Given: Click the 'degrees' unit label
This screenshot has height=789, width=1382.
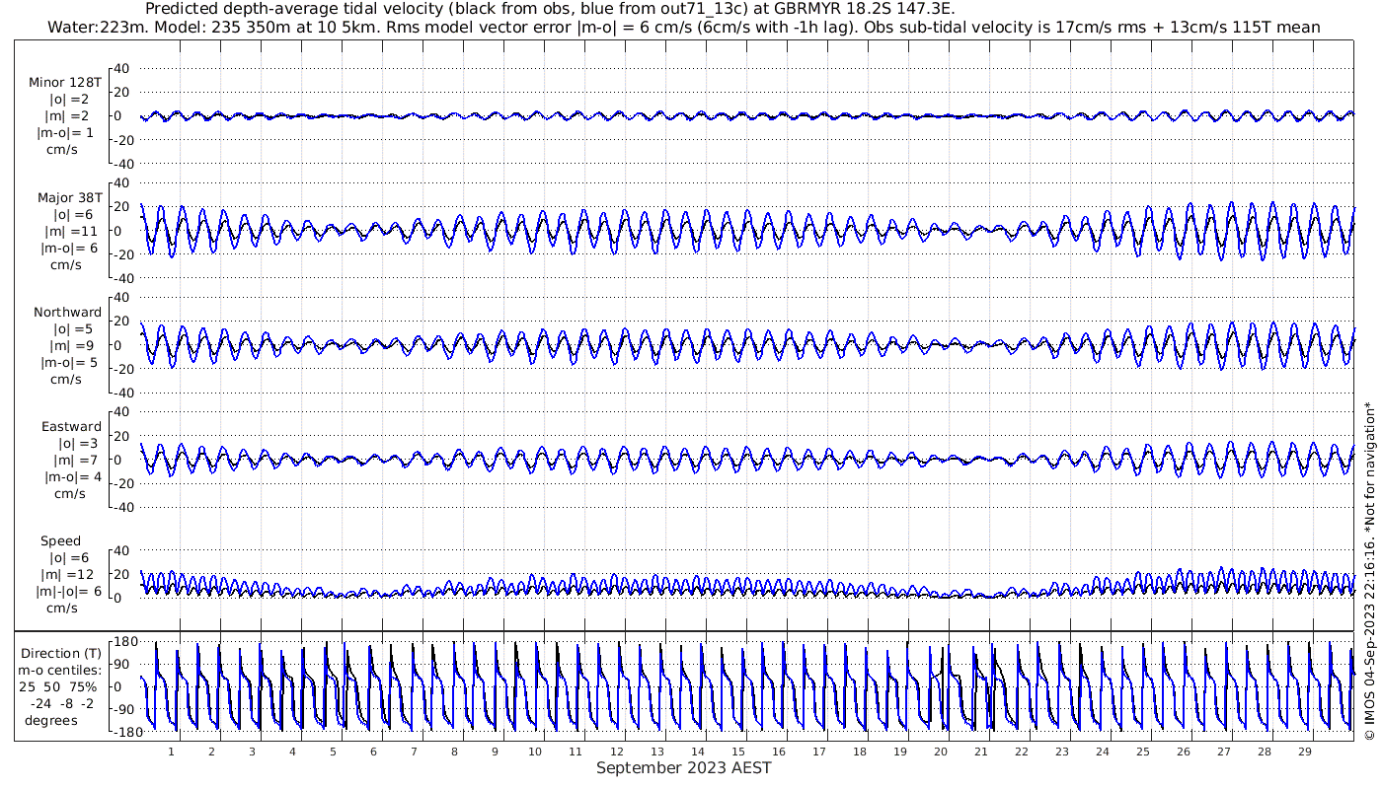Looking at the screenshot, I should click(51, 720).
